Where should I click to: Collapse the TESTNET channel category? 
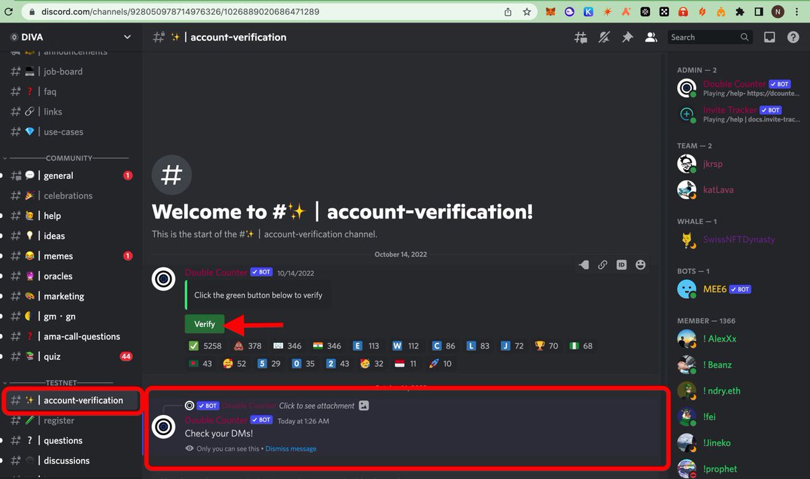61,383
